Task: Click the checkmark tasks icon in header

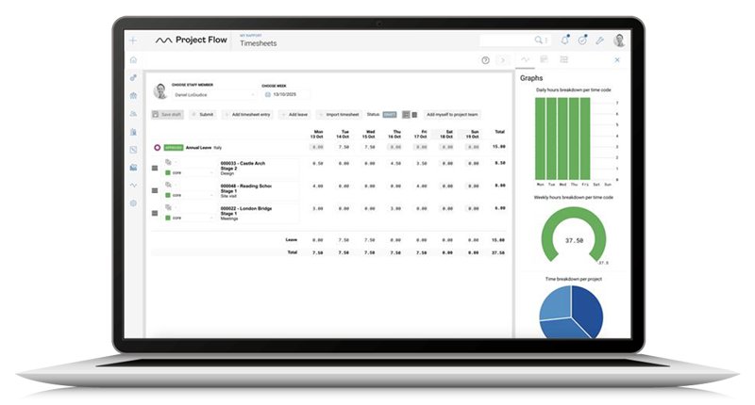Action: 582,40
